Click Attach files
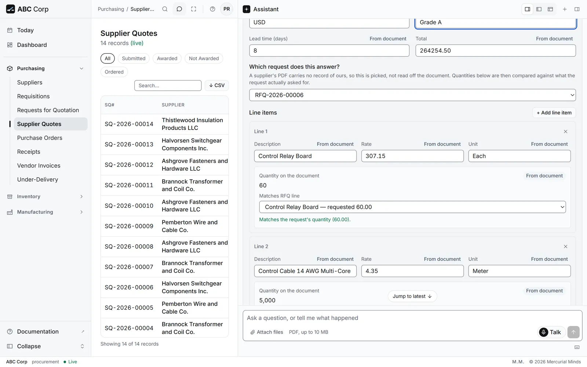Viewport: 587px width, 367px height. [267, 332]
